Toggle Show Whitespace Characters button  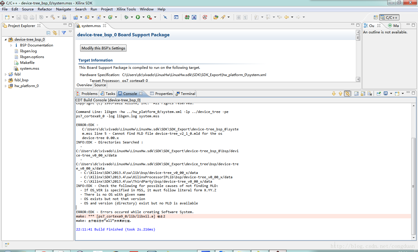click(245, 17)
